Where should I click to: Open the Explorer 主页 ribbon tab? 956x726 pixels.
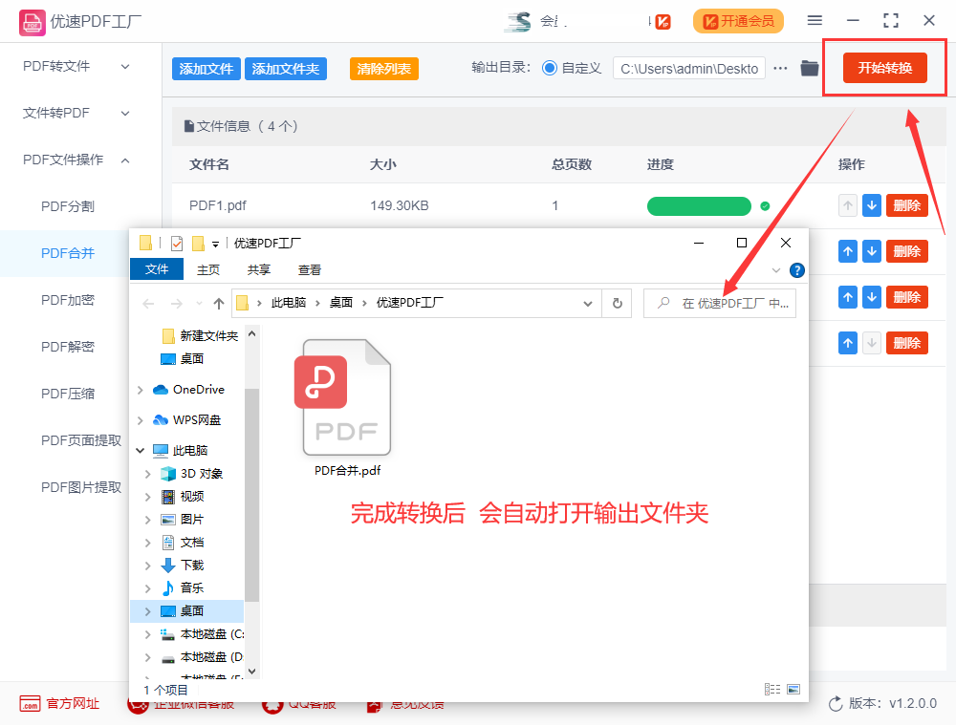tap(208, 269)
